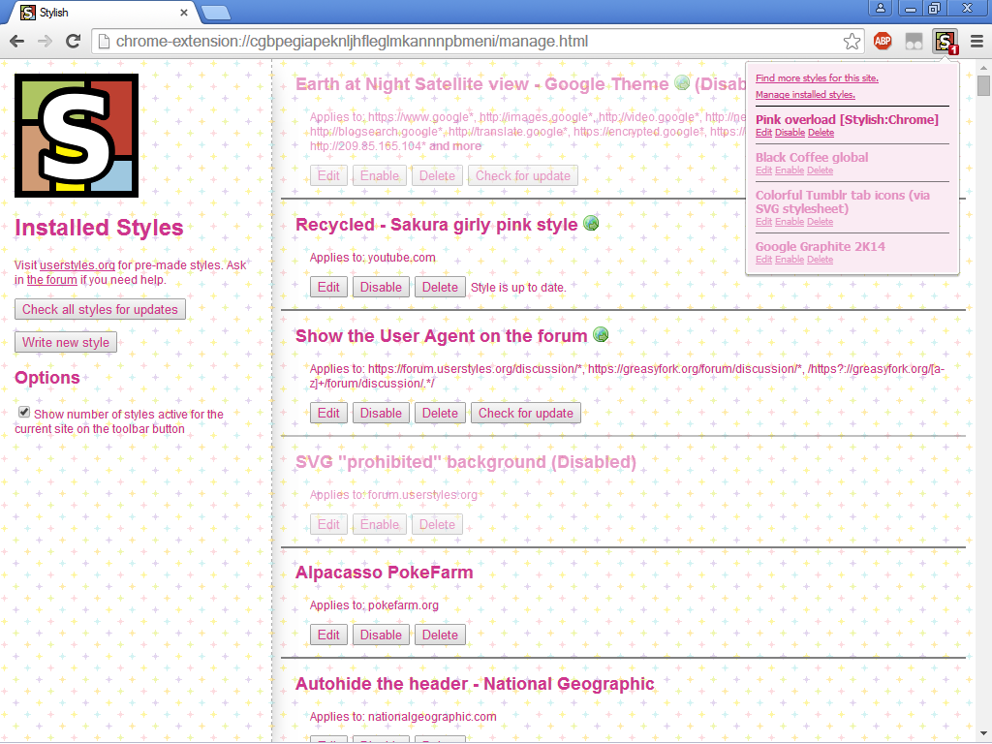Click the Check all styles for updates button

coord(100,310)
